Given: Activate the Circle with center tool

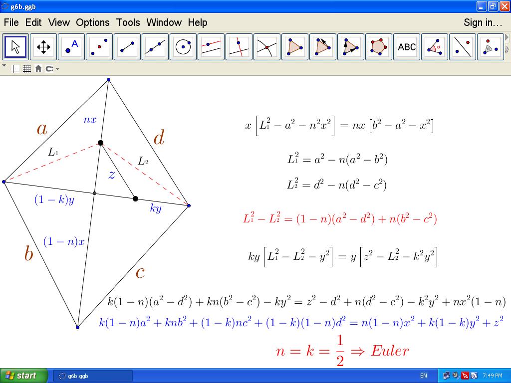Looking at the screenshot, I should 183,47.
